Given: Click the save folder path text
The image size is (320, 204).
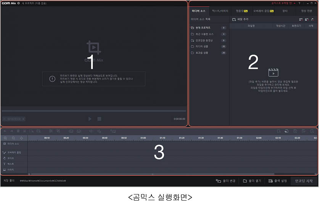Looking at the screenshot, I should click(43, 181).
